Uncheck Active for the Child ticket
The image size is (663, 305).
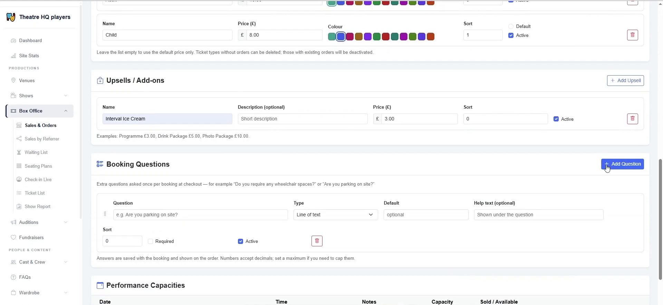click(511, 35)
